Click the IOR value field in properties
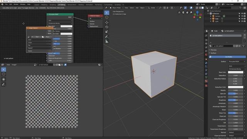The width and height of the screenshot is (247, 139). coord(235,123)
